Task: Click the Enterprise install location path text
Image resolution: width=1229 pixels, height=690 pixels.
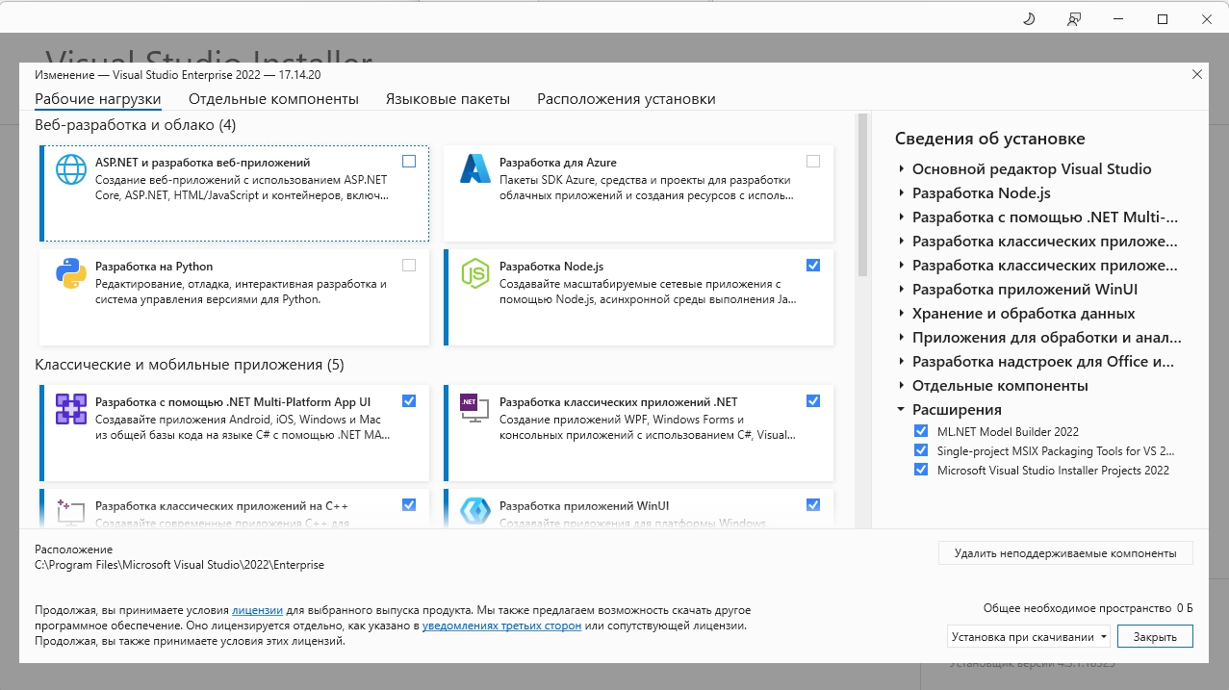Action: (179, 565)
